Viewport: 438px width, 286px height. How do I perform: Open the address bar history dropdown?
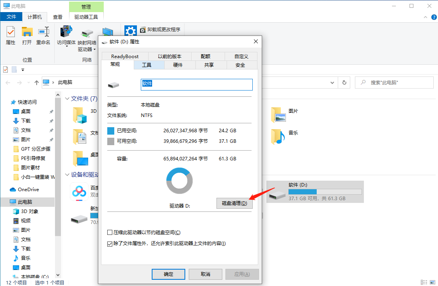[332, 82]
